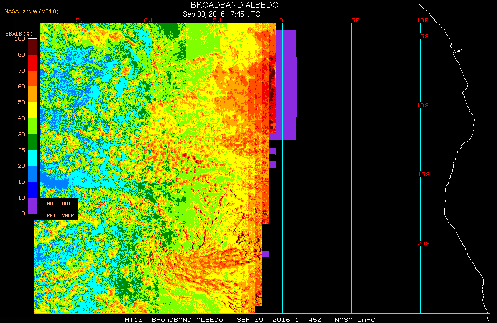Click the large purple no-retrieval block
This screenshot has width=497, height=323.
[x=286, y=85]
